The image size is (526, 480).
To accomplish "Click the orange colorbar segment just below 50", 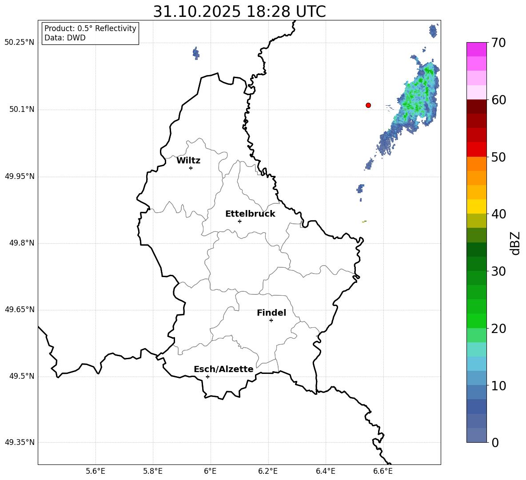I will tap(476, 164).
